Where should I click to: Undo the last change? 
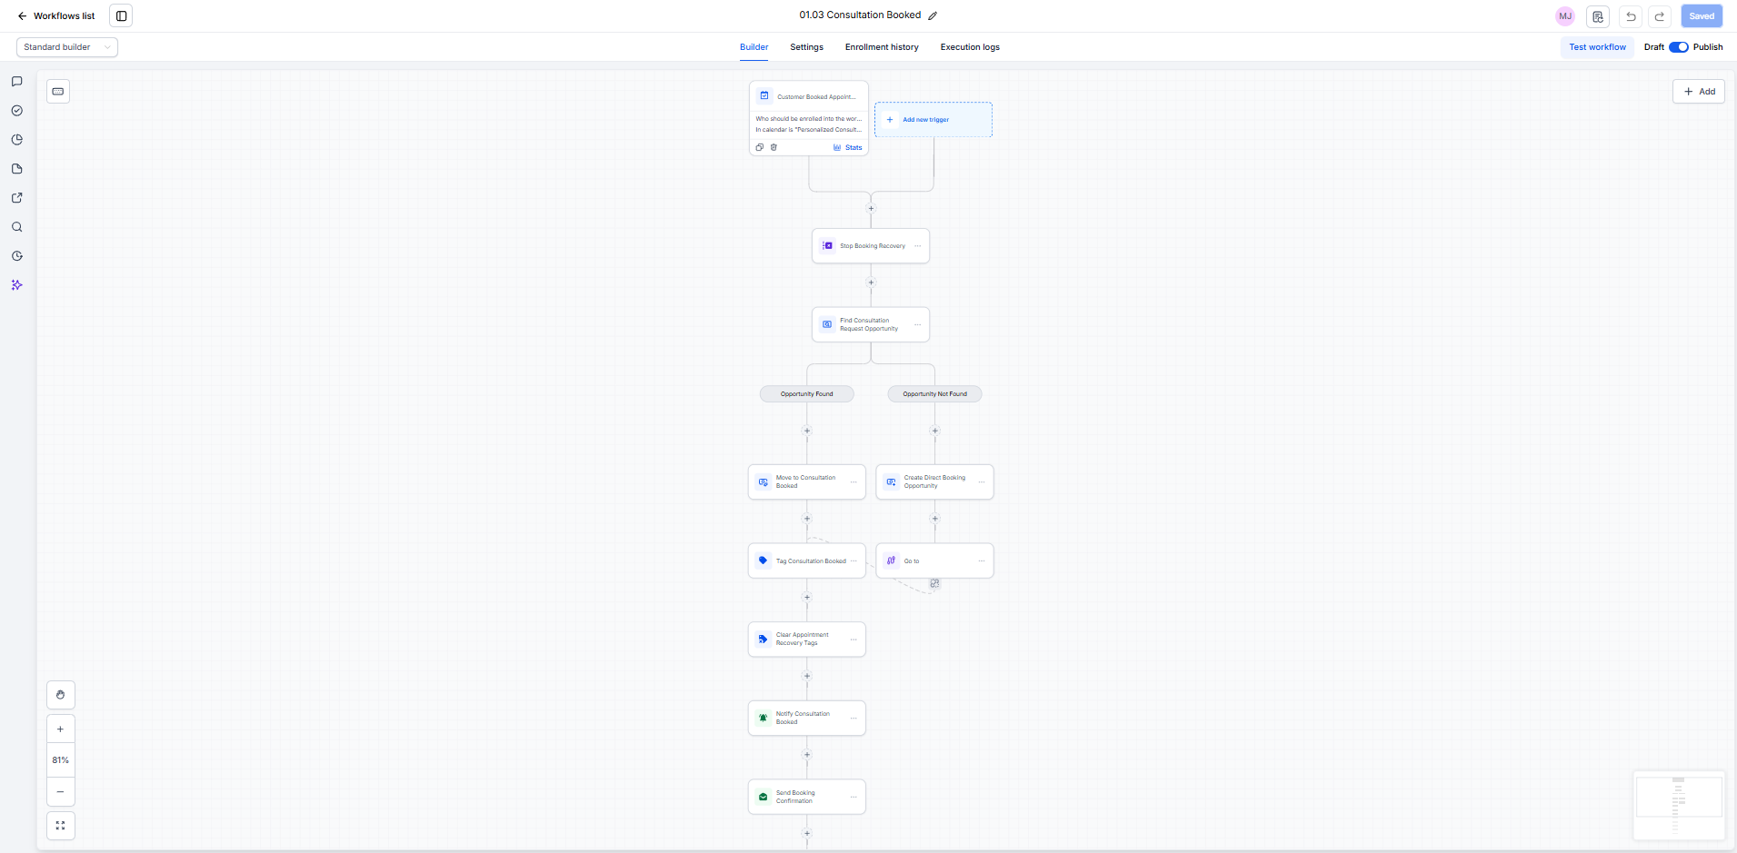point(1631,16)
